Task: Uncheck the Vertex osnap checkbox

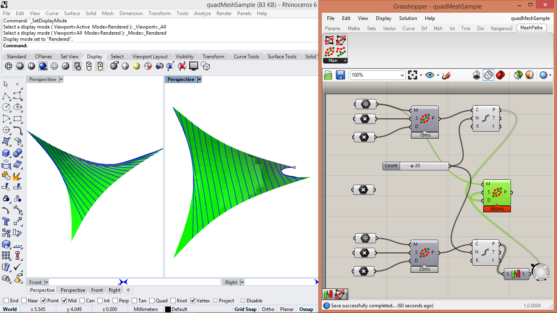Action: [x=192, y=301]
